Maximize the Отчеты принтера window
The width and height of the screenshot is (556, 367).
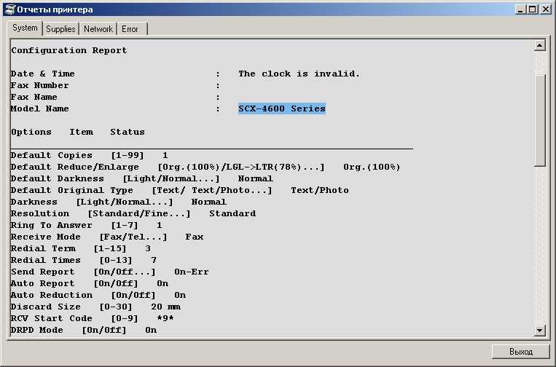click(x=533, y=9)
